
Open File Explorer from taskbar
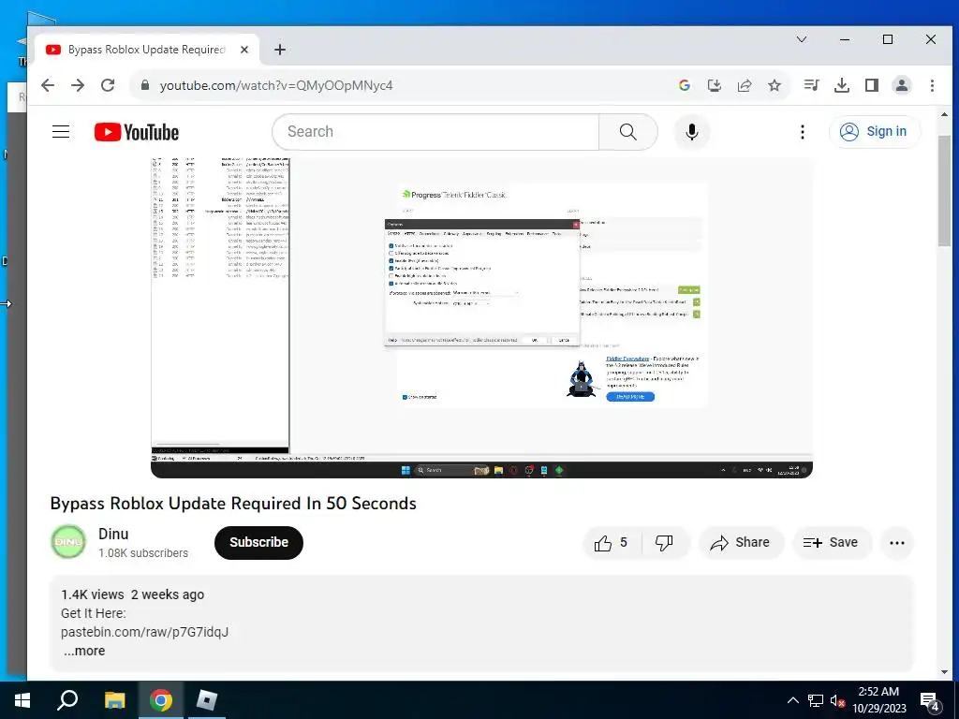[x=113, y=700]
